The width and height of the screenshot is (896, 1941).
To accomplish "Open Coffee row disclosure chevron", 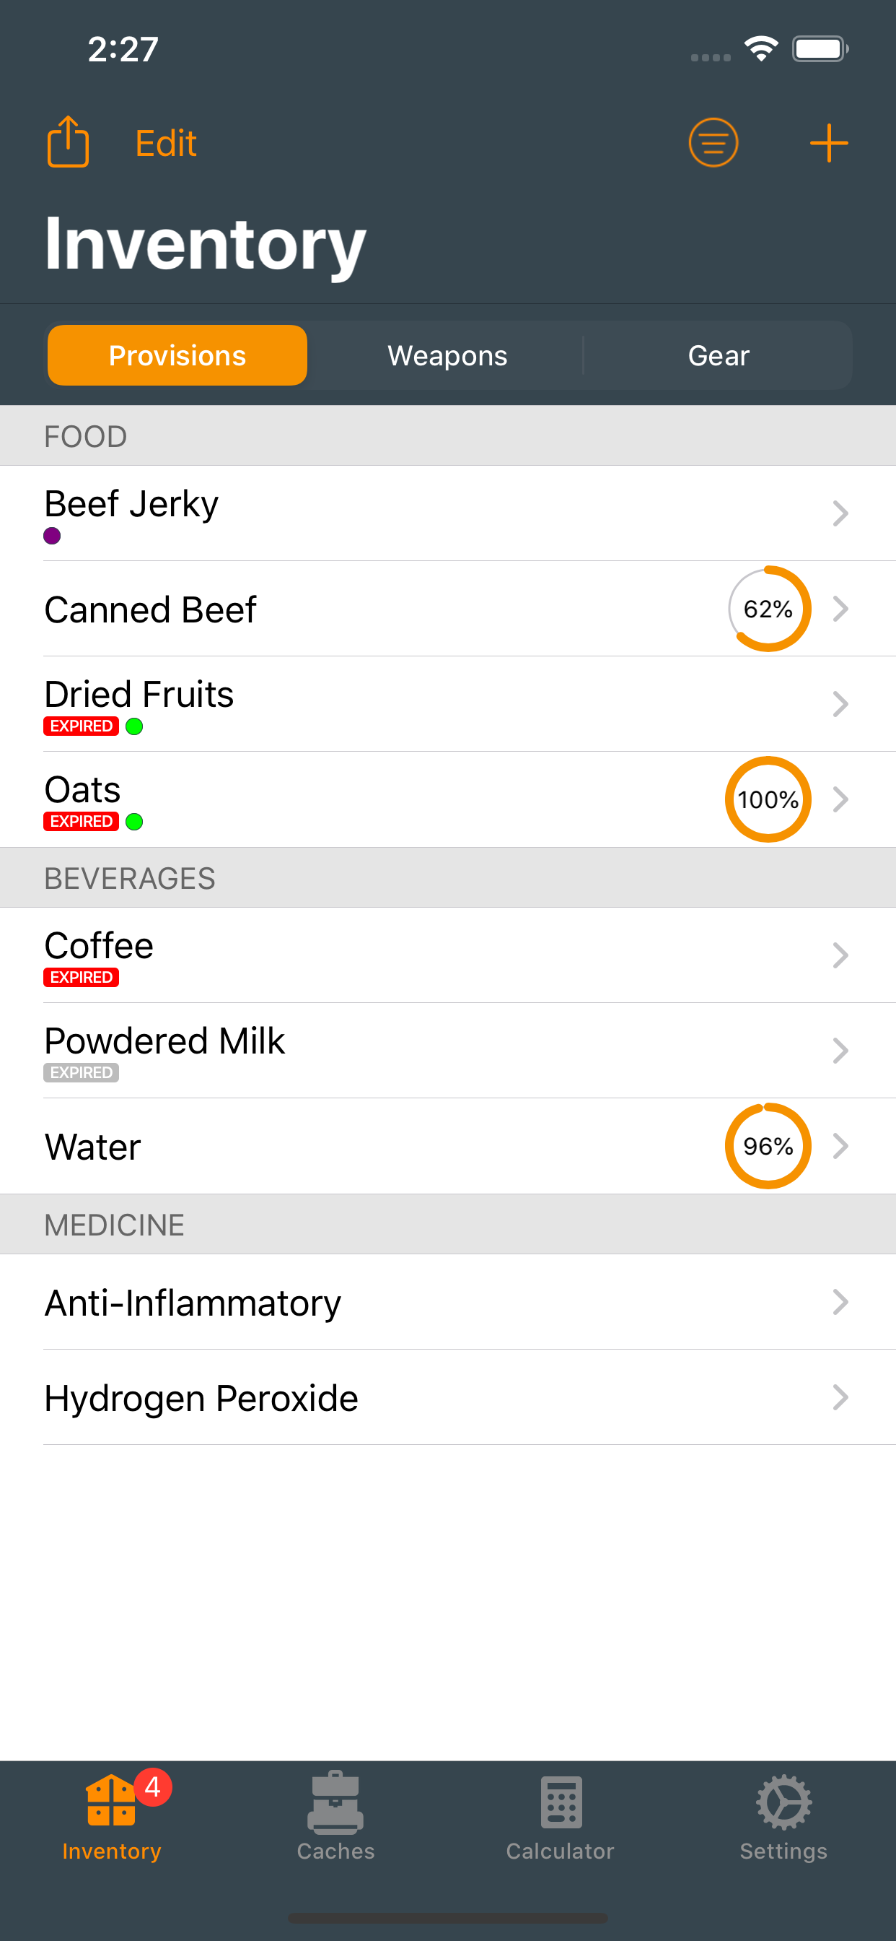I will click(840, 955).
